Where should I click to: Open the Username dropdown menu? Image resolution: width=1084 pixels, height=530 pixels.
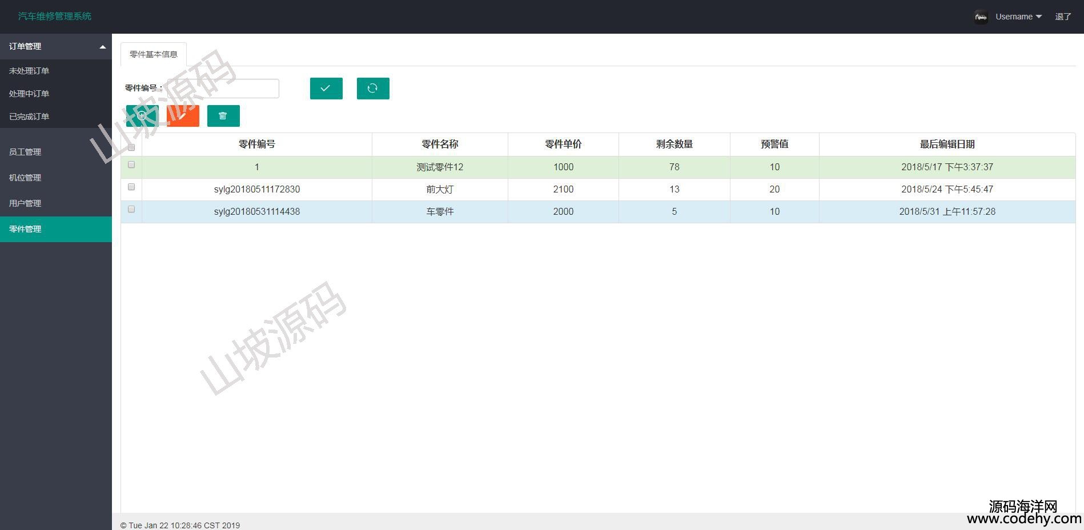pyautogui.click(x=1018, y=17)
